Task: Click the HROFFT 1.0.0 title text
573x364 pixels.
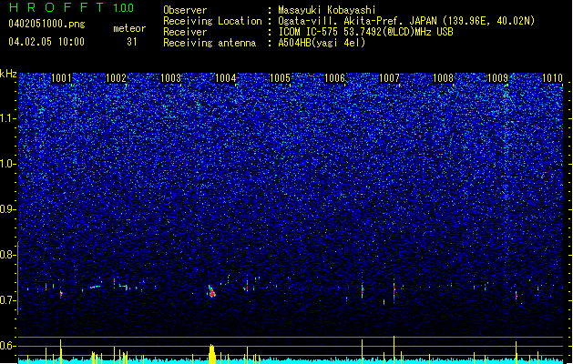Action: point(71,7)
